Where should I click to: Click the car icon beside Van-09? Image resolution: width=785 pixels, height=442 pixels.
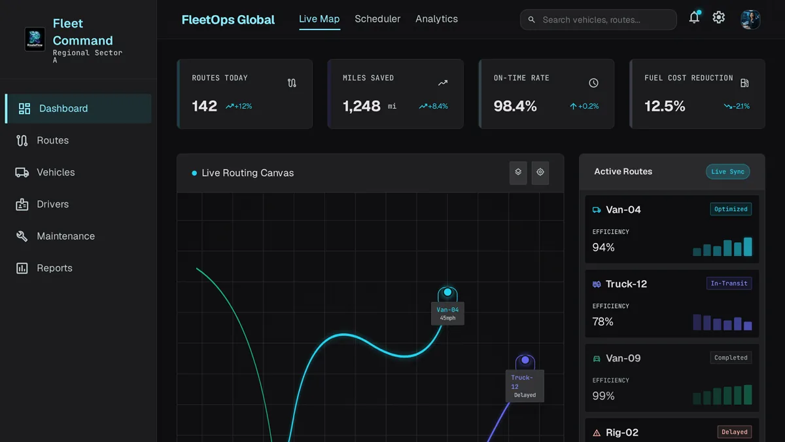click(x=597, y=359)
